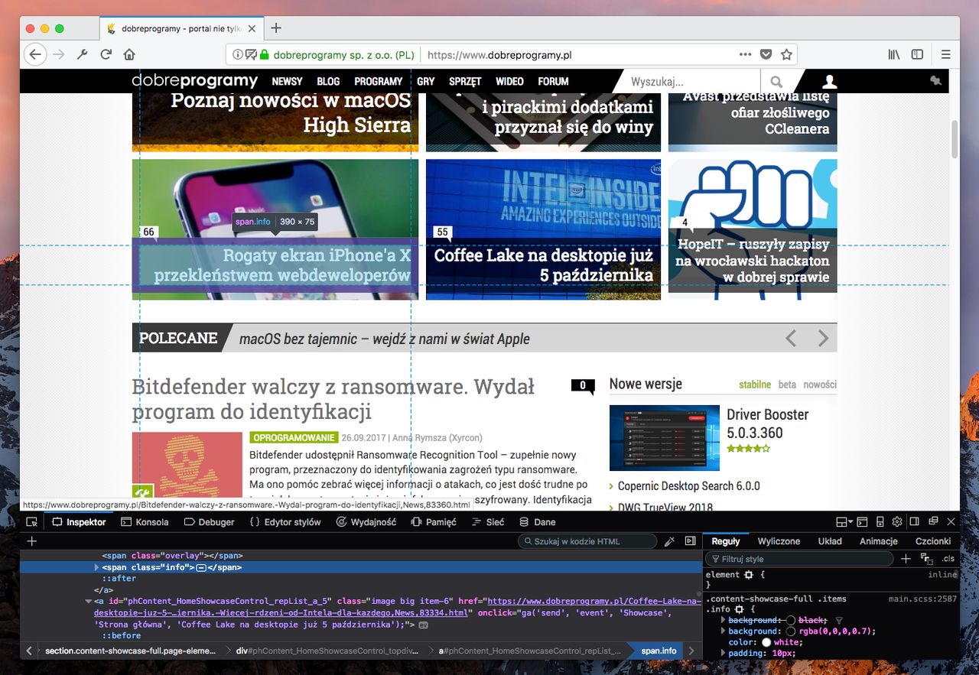Expand the struck-through background black property
Screen dimensions: 979x675
coord(724,620)
